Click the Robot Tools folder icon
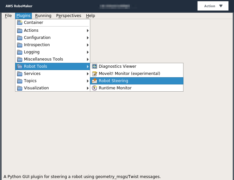The height and width of the screenshot is (180, 234). [20, 66]
